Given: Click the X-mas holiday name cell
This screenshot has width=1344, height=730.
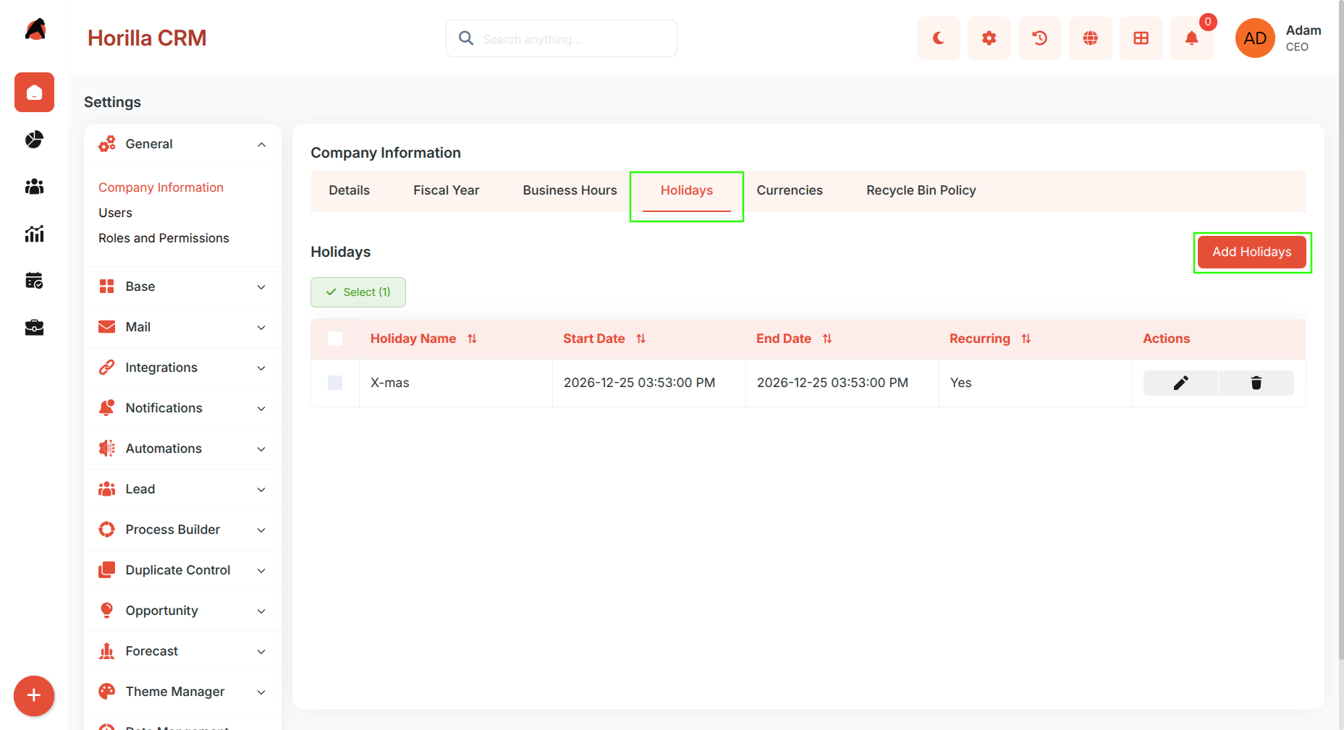Looking at the screenshot, I should pos(456,383).
